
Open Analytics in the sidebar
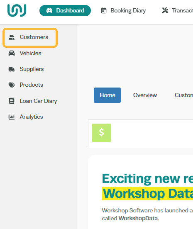[x=31, y=117]
